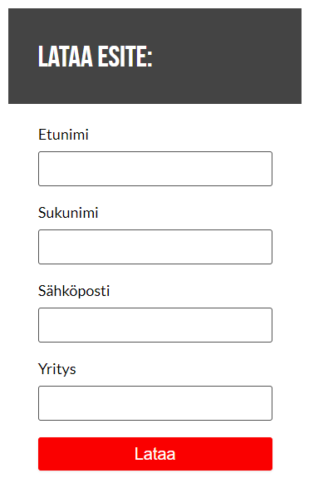Click the Sähköposti label text
This screenshot has height=493, width=309.
point(74,291)
